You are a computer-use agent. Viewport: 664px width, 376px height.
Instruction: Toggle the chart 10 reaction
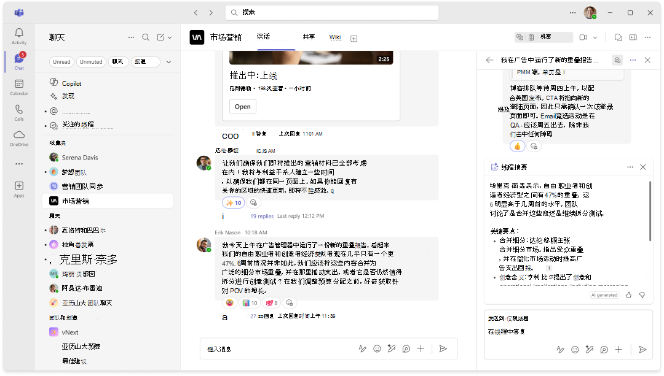[x=250, y=302]
